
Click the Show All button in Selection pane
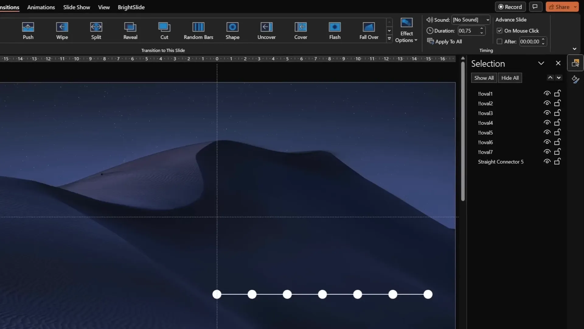click(x=484, y=78)
